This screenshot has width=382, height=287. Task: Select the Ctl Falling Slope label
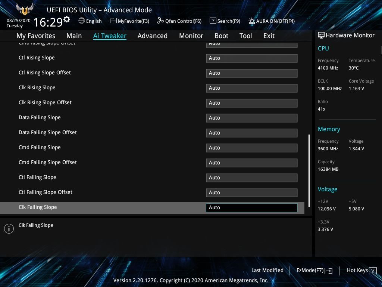click(x=37, y=178)
